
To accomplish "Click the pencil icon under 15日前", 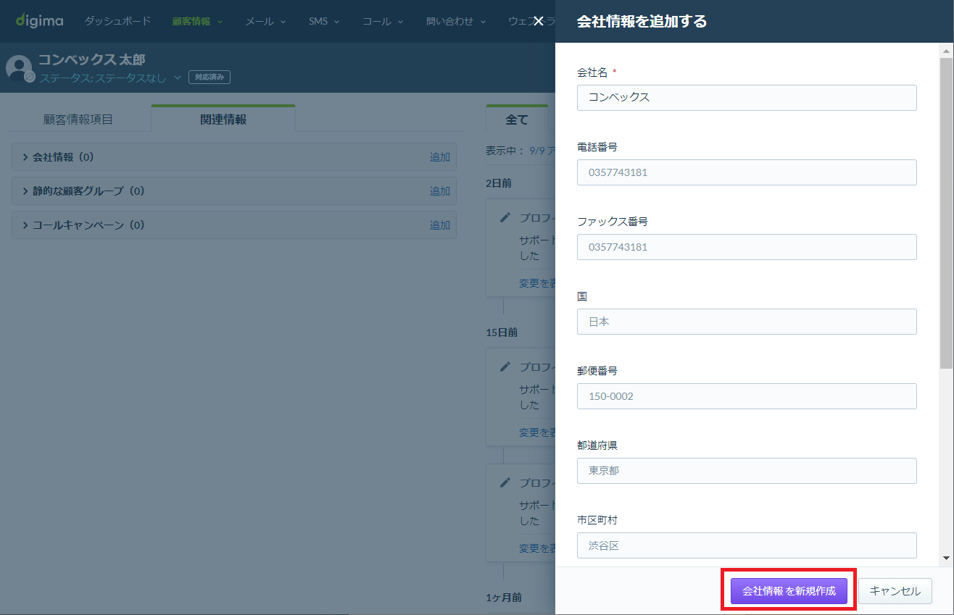I will (506, 367).
